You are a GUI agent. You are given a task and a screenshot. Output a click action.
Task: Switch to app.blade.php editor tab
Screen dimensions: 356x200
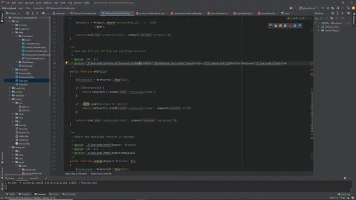tap(267, 13)
